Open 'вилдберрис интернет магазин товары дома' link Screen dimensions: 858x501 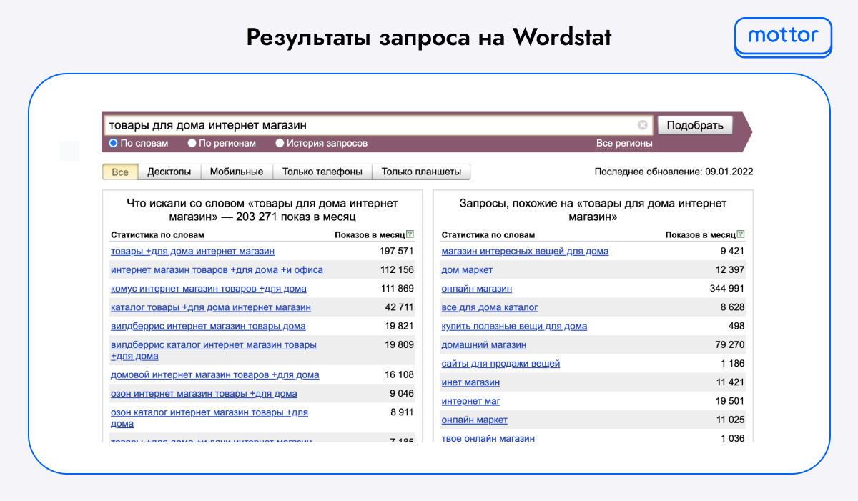[208, 326]
